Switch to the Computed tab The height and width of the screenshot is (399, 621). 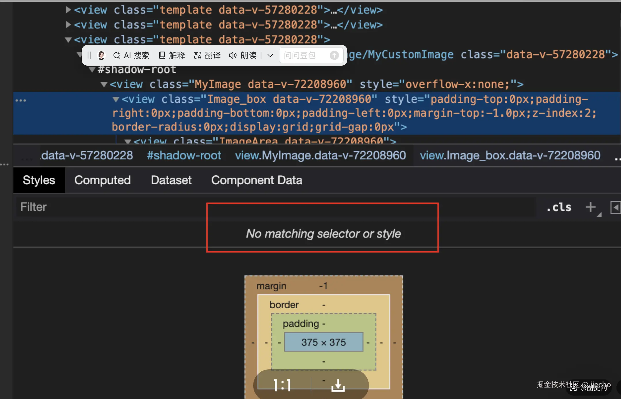102,180
